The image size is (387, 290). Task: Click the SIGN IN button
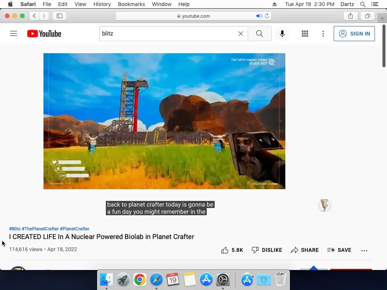pos(354,34)
